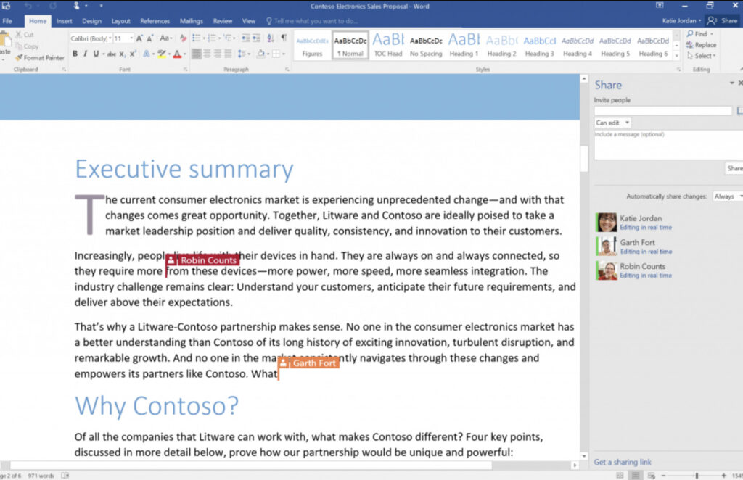Click the Ribbon Display Options icon

coord(660,6)
